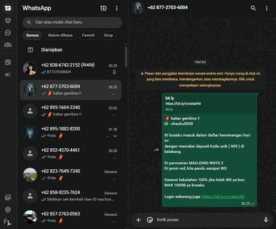Open Settings gear in sidebar
This screenshot has width=276, height=229.
[x=8, y=210]
